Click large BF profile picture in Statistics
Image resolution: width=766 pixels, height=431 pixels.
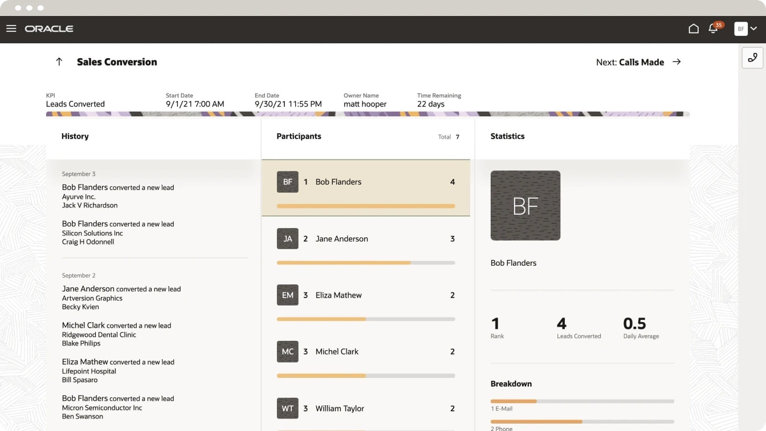(525, 205)
